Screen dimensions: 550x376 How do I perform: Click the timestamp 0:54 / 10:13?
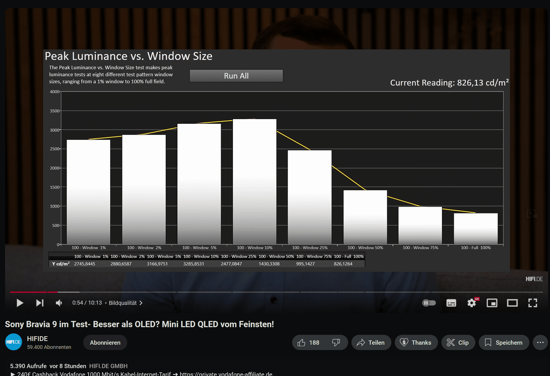pyautogui.click(x=87, y=303)
